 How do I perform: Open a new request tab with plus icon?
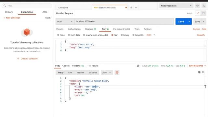(x=131, y=7)
